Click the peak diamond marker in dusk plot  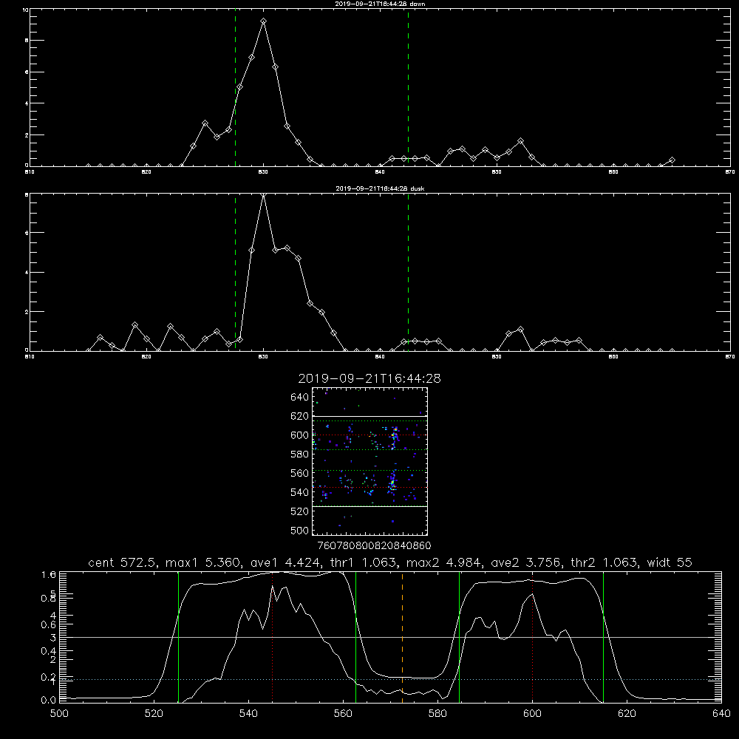(264, 194)
